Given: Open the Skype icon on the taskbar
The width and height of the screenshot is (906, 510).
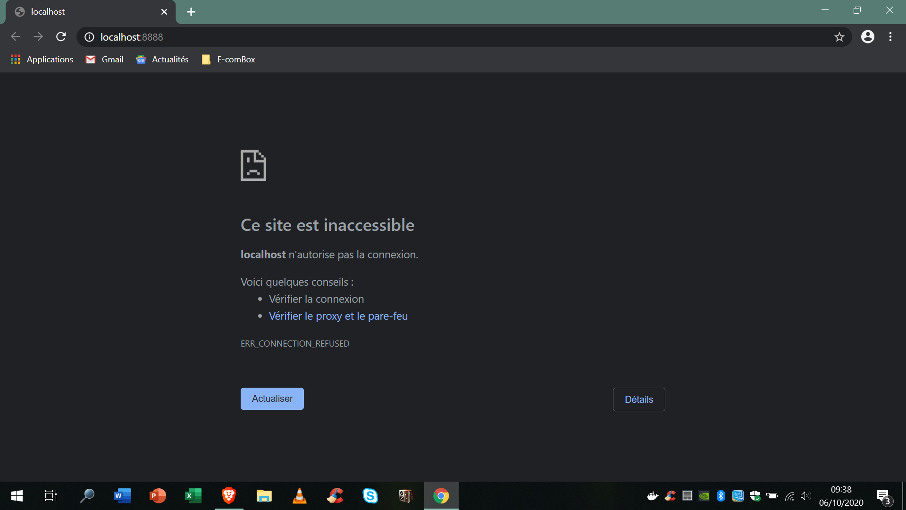Looking at the screenshot, I should [370, 496].
